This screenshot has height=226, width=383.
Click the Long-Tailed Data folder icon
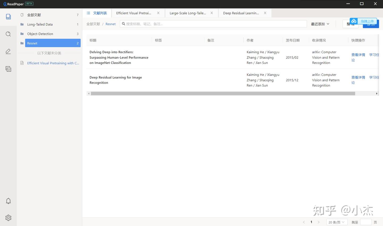click(x=22, y=24)
